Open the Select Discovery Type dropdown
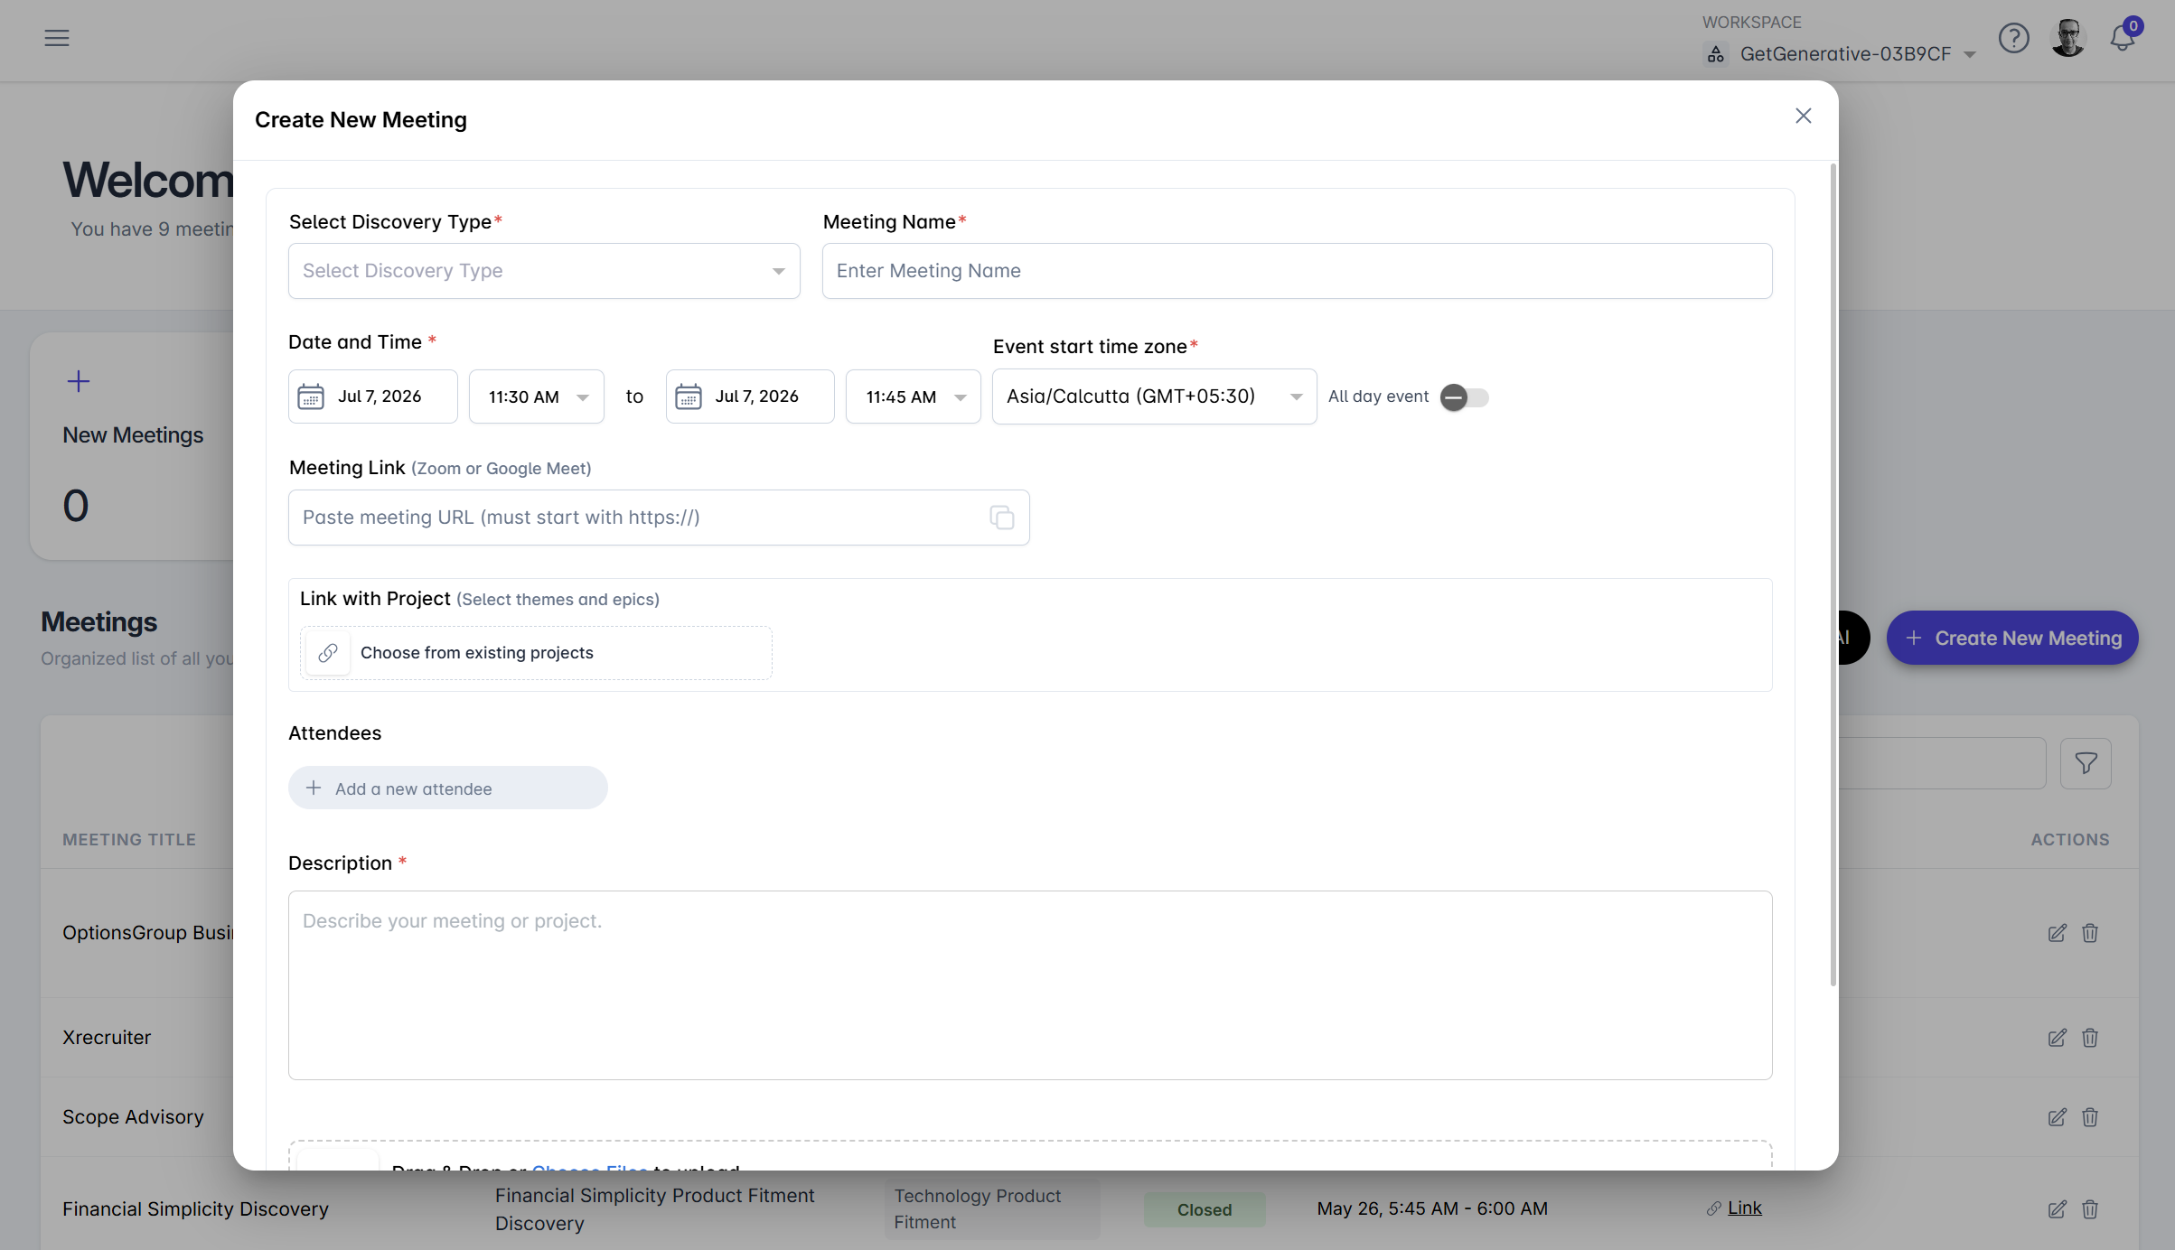This screenshot has height=1250, width=2175. click(544, 271)
